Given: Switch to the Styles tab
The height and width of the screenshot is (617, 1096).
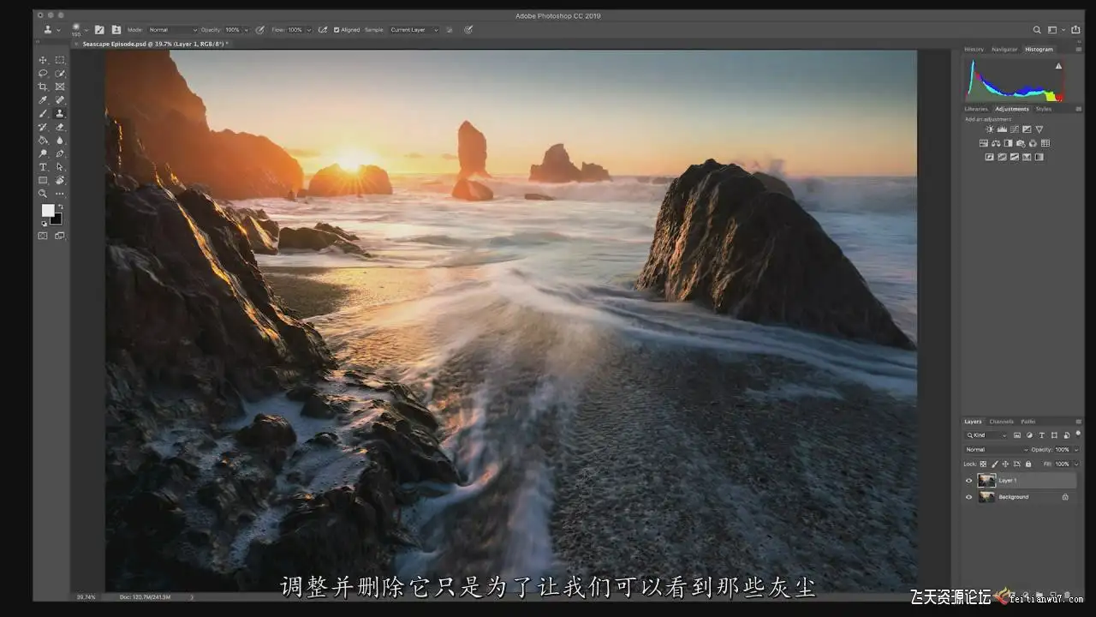Looking at the screenshot, I should 1043,109.
